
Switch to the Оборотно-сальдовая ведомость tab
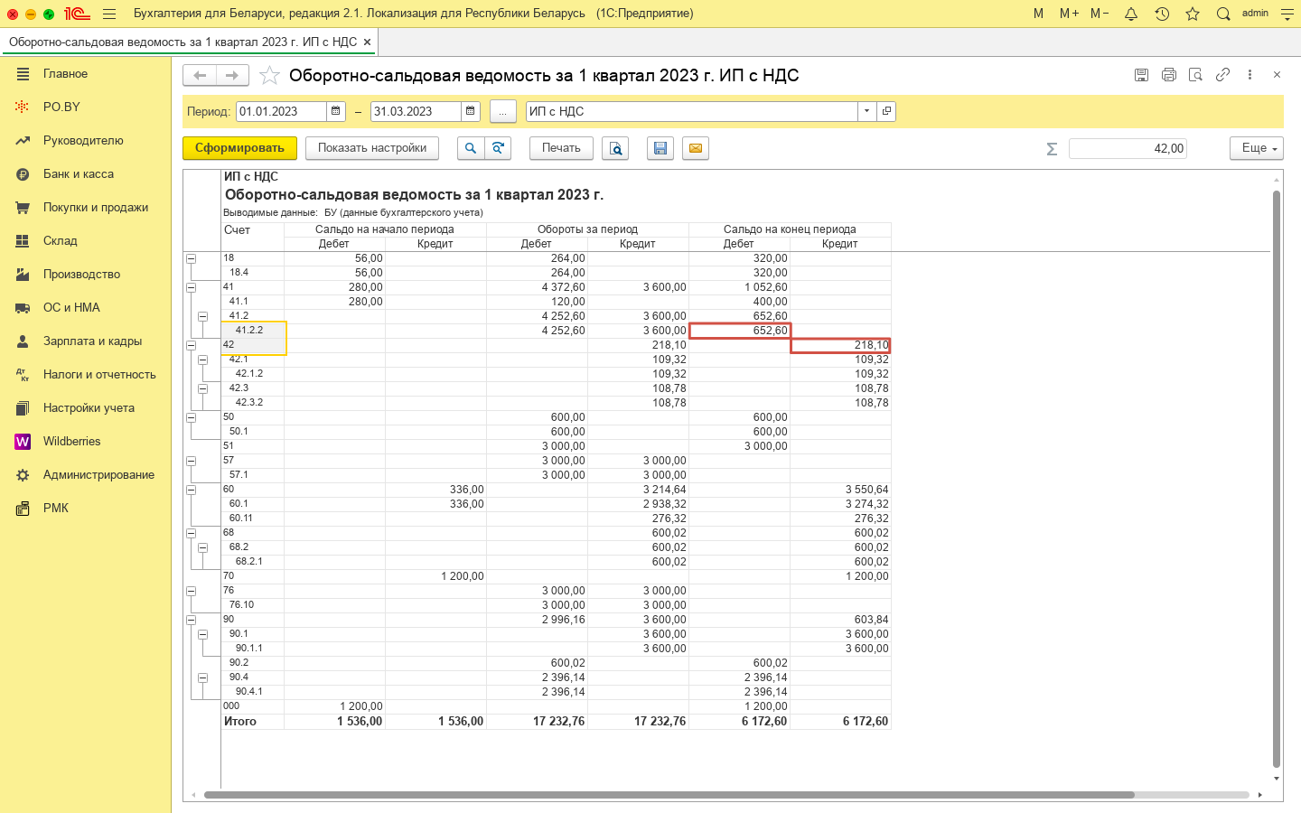[x=183, y=42]
